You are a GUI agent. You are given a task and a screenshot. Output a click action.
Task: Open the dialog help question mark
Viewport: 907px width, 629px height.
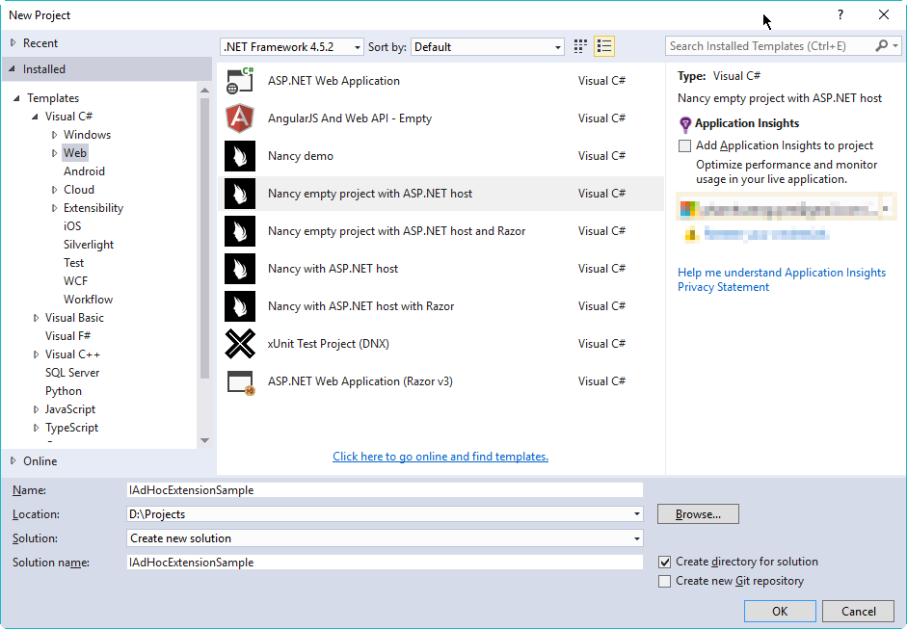coord(840,14)
